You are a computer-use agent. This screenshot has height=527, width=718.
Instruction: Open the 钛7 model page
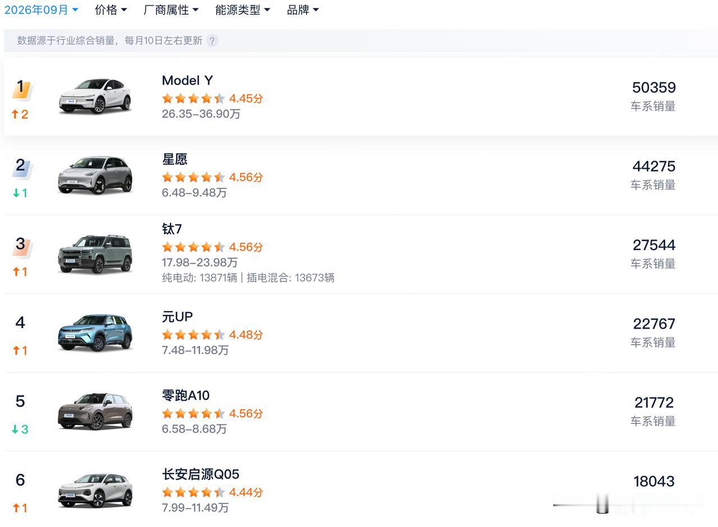coord(172,229)
